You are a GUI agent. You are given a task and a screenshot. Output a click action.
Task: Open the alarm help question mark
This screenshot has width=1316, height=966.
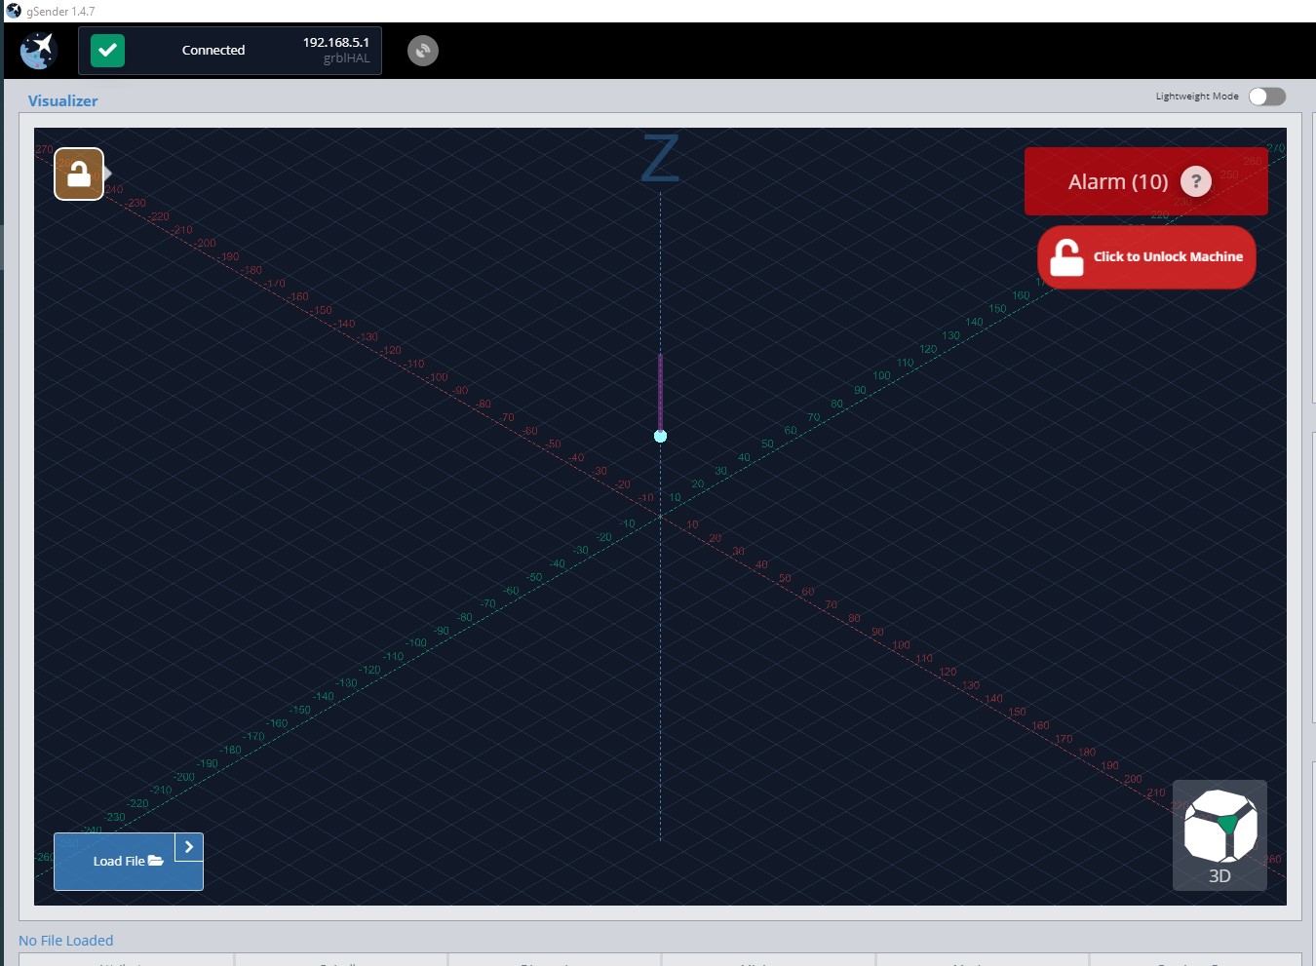click(x=1195, y=181)
